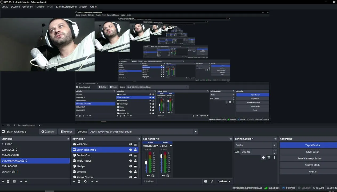Click the Masaüstü Ses volume fader
Viewport: 337px width, 192px height.
pos(146,162)
